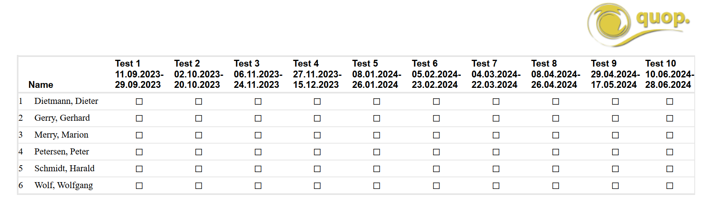Check Test 10 box for Petersen, Peter
710x213 pixels.
coord(669,152)
